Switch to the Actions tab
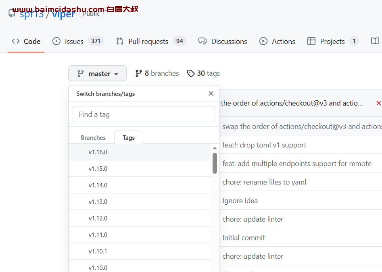The image size is (382, 272). pyautogui.click(x=277, y=42)
